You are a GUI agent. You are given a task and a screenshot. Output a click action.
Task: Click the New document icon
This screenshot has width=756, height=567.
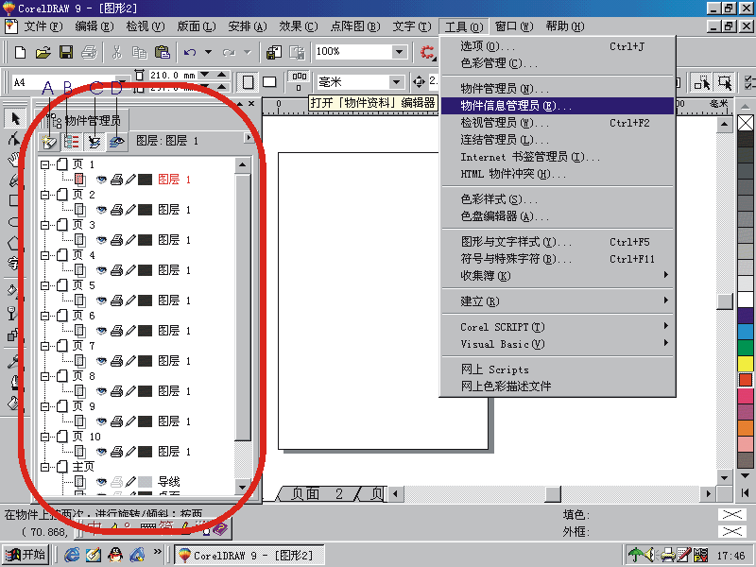coord(20,52)
